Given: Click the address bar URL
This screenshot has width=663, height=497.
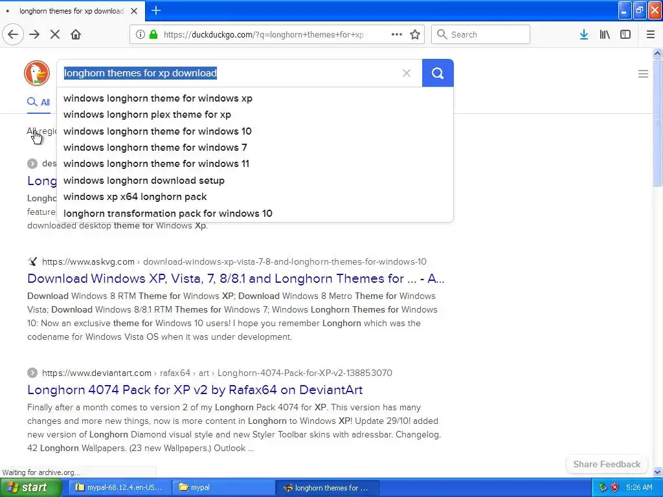Looking at the screenshot, I should pyautogui.click(x=264, y=34).
